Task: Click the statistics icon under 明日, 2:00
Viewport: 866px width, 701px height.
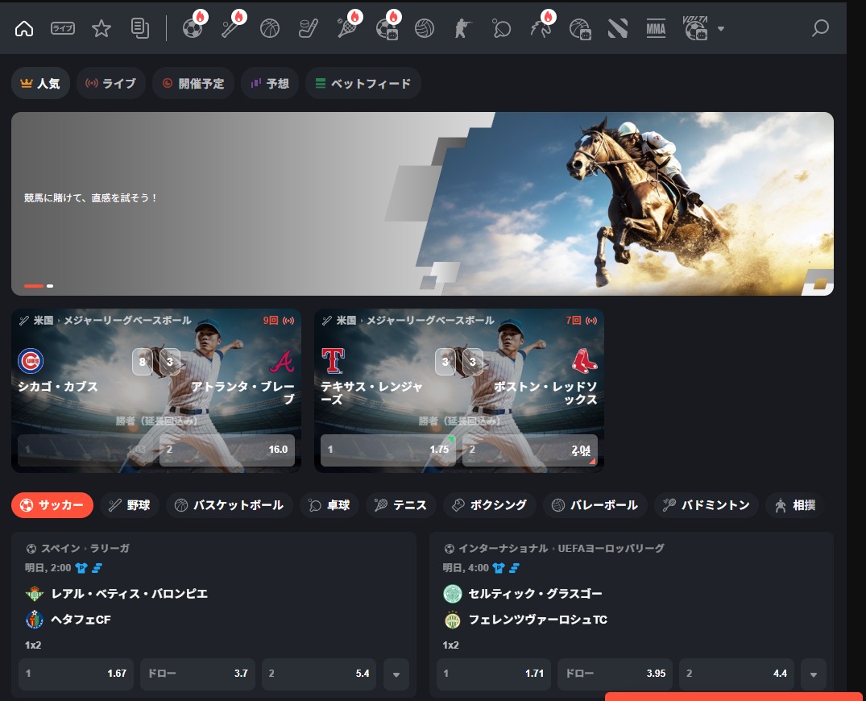Action: click(x=97, y=568)
